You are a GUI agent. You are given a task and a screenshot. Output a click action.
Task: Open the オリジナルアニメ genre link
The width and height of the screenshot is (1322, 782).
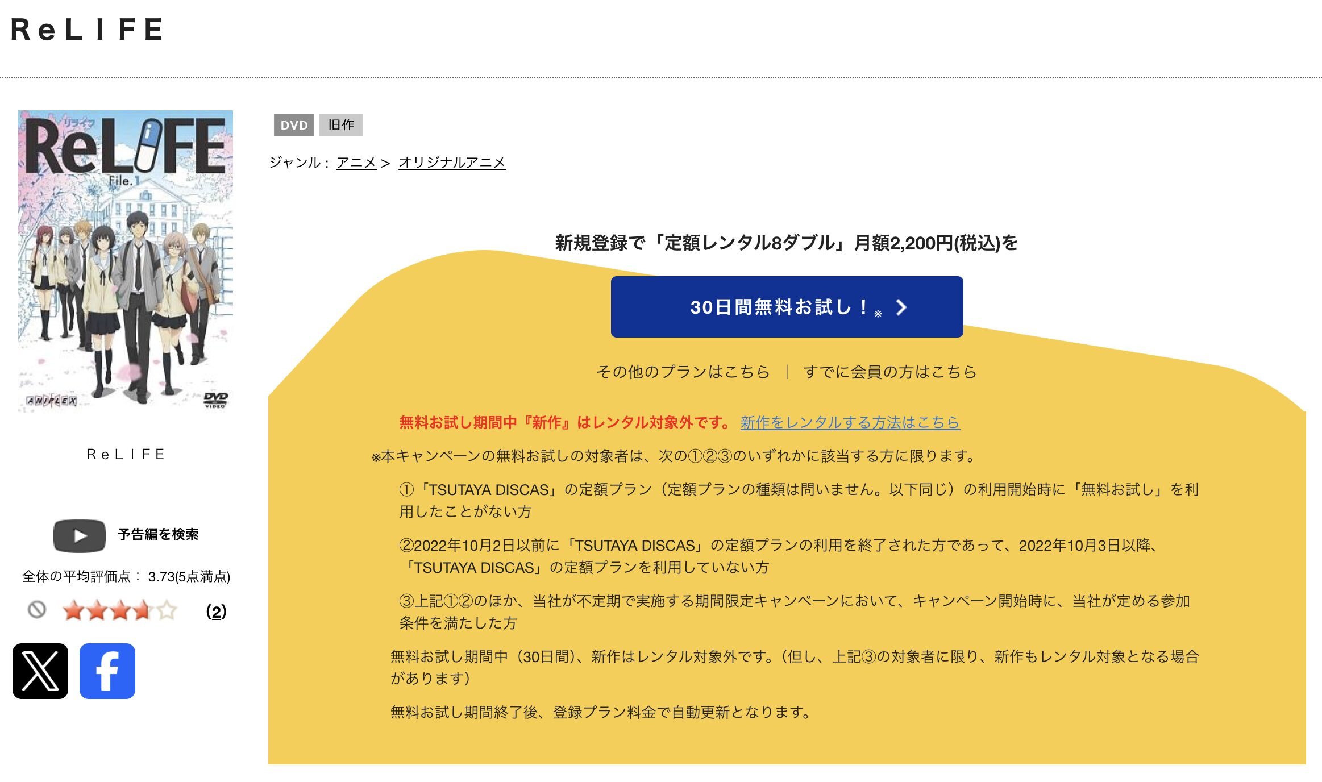coord(452,163)
